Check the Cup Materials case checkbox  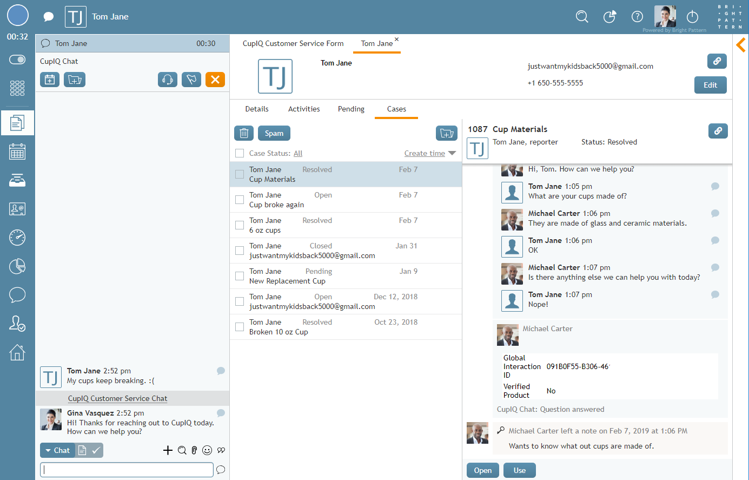tap(240, 174)
